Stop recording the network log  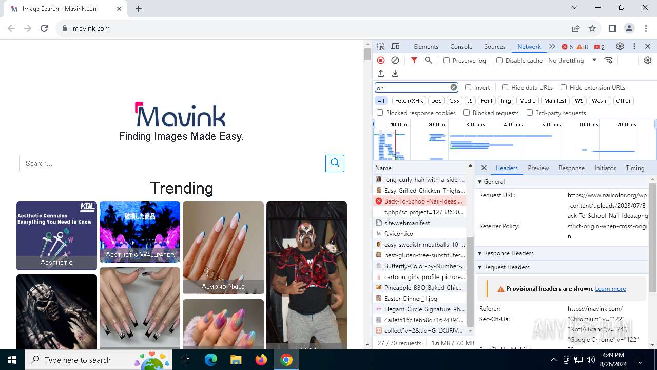[381, 60]
